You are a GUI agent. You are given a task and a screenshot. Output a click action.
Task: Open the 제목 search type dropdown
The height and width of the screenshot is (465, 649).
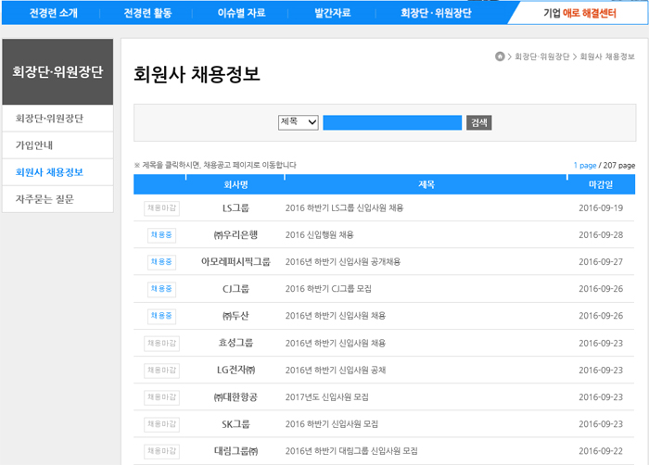pyautogui.click(x=298, y=122)
